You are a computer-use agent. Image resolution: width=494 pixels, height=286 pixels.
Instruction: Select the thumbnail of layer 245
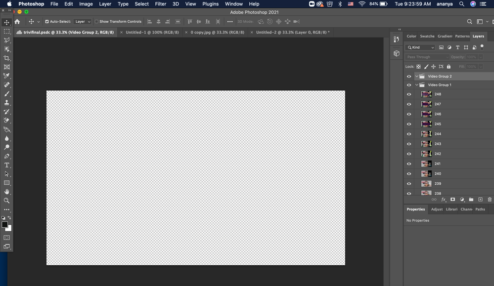[x=426, y=123]
